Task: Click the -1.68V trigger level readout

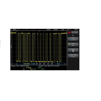Action: [75, 30]
